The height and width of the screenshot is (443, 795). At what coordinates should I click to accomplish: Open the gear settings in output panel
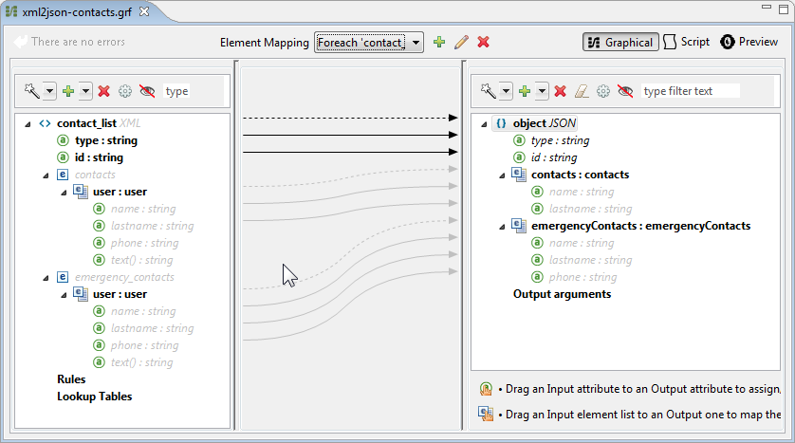pos(603,91)
